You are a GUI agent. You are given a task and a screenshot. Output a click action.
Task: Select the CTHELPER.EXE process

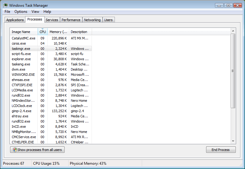[x=51, y=142]
